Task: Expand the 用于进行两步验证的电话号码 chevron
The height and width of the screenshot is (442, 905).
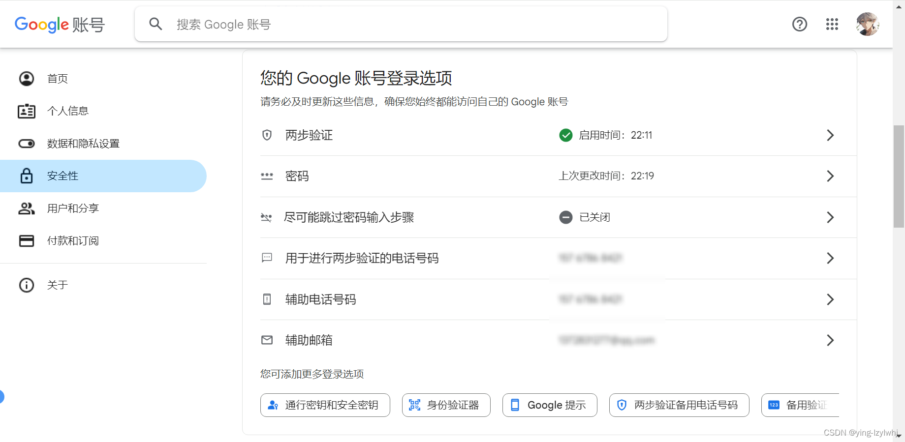Action: (x=830, y=258)
